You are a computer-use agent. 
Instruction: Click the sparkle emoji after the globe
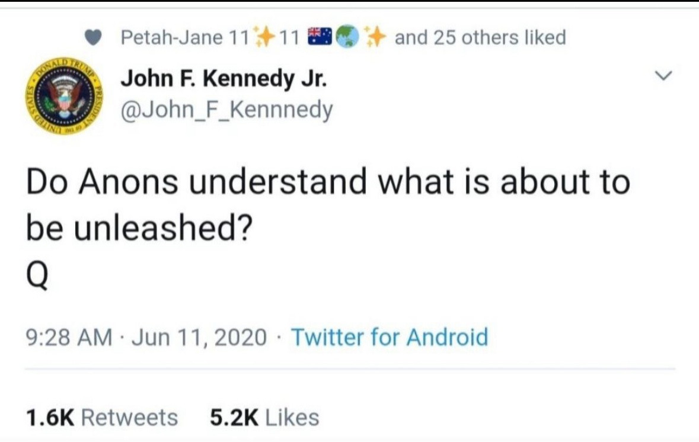point(375,38)
